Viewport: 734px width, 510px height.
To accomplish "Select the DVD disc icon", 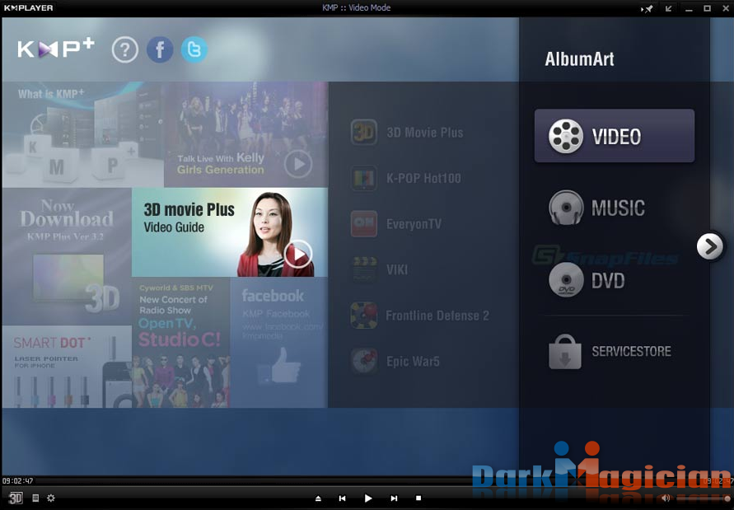I will (566, 280).
